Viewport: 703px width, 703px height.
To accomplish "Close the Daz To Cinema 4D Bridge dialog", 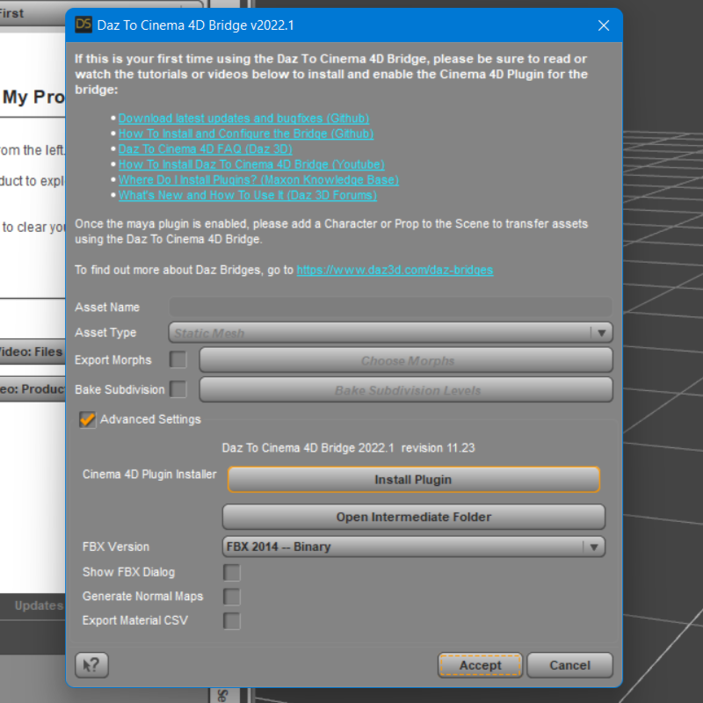I will tap(604, 25).
